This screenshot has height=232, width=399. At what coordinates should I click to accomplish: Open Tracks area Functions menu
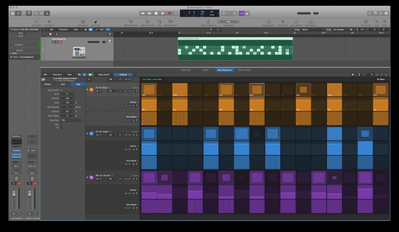pyautogui.click(x=64, y=29)
